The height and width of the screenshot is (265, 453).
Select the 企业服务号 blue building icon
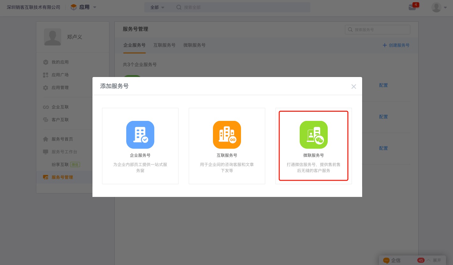140,135
